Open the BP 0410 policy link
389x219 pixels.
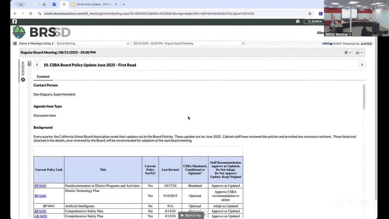40,186
